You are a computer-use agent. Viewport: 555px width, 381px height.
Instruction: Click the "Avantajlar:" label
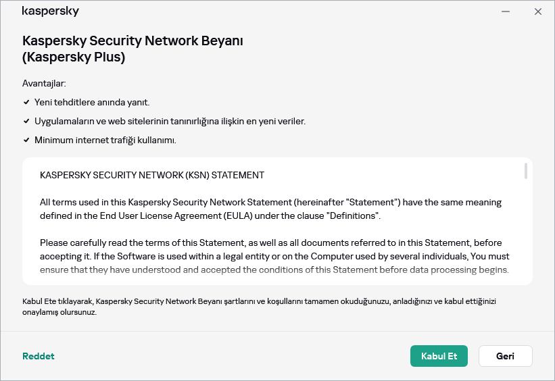[x=44, y=84]
